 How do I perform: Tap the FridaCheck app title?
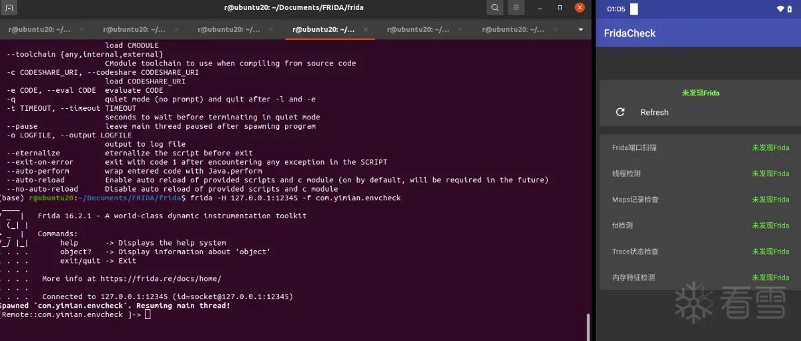629,33
